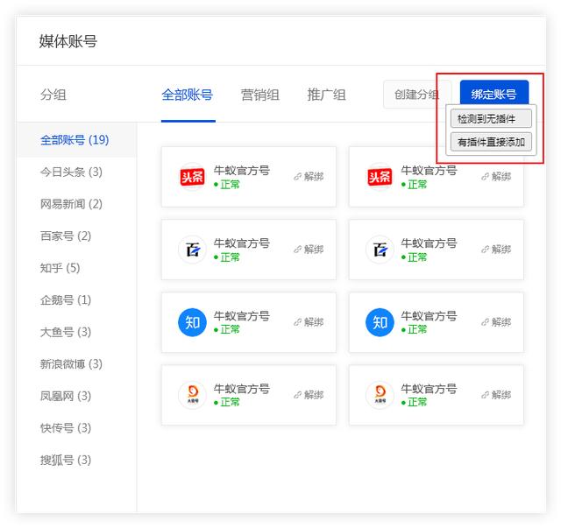
Task: Choose 检测到无插件 from the dropdown
Action: pos(491,118)
